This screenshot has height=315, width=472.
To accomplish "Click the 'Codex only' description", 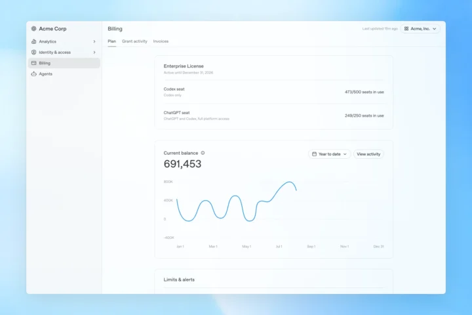I will pyautogui.click(x=172, y=95).
